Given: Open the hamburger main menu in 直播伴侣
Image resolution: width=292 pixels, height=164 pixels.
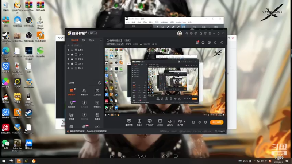Looking at the screenshot, I should click(210, 34).
